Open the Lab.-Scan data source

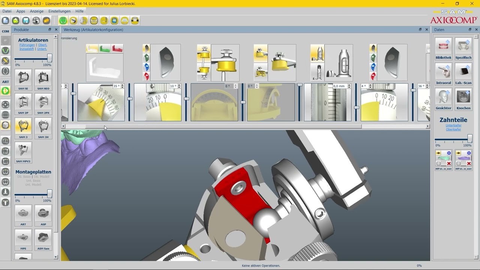(x=463, y=74)
